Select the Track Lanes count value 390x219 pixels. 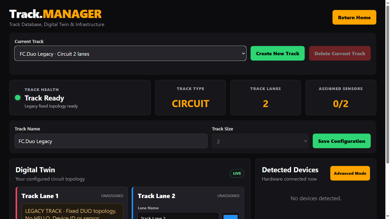[265, 103]
